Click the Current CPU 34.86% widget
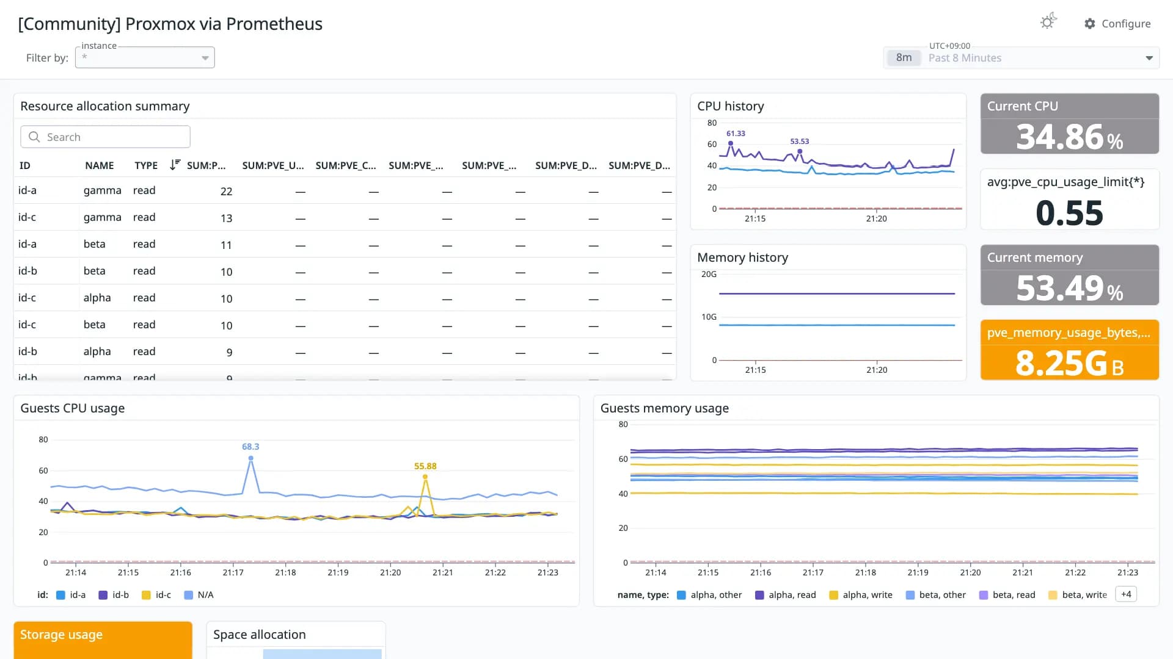1173x659 pixels. (1070, 123)
